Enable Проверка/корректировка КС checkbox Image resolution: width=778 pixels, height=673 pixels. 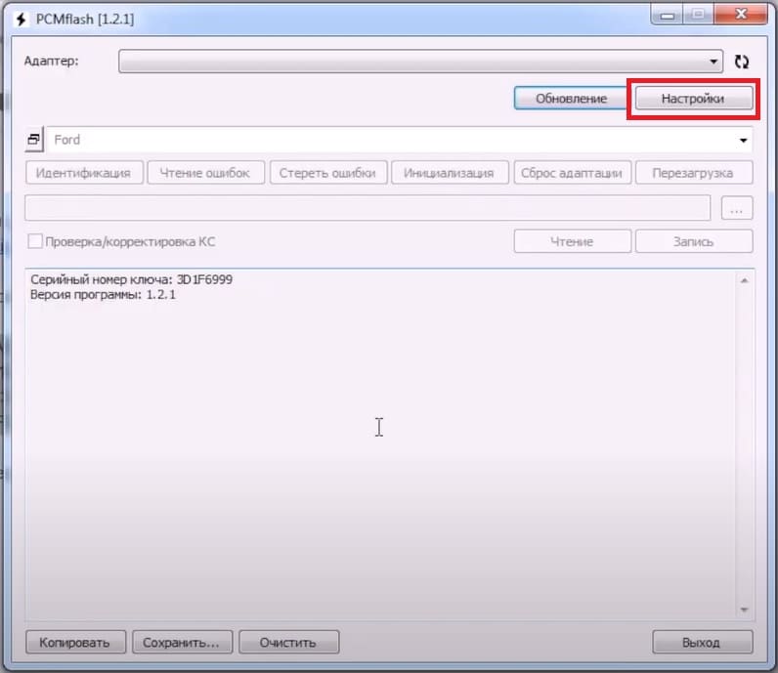pos(35,241)
